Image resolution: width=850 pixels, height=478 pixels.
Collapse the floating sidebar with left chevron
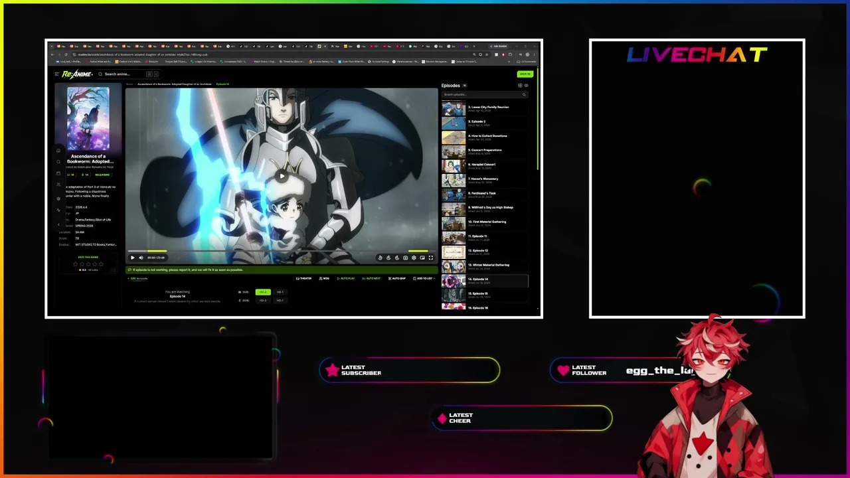point(58,224)
